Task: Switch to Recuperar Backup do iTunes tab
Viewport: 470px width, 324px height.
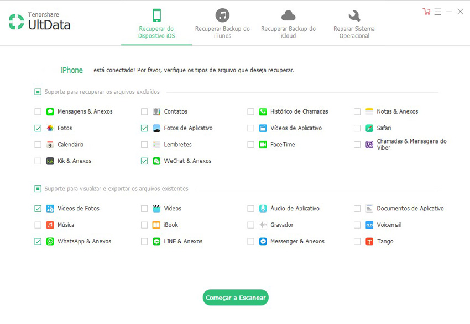Action: 222,24
